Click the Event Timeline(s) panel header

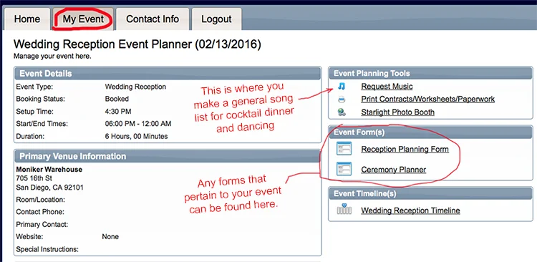click(430, 193)
